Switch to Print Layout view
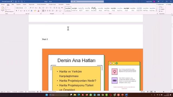Viewport: 173px width, 97px height. pyautogui.click(x=151, y=92)
